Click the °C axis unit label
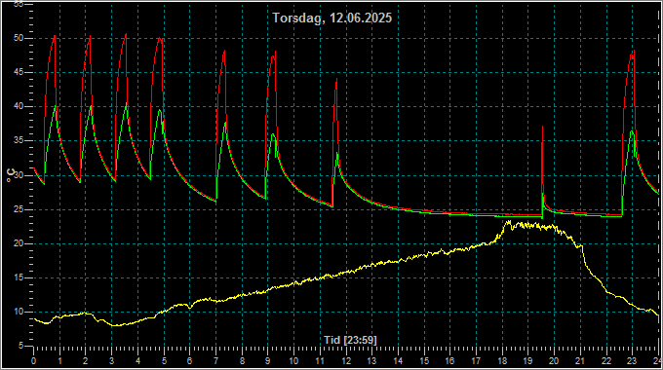The image size is (663, 370). tap(12, 175)
